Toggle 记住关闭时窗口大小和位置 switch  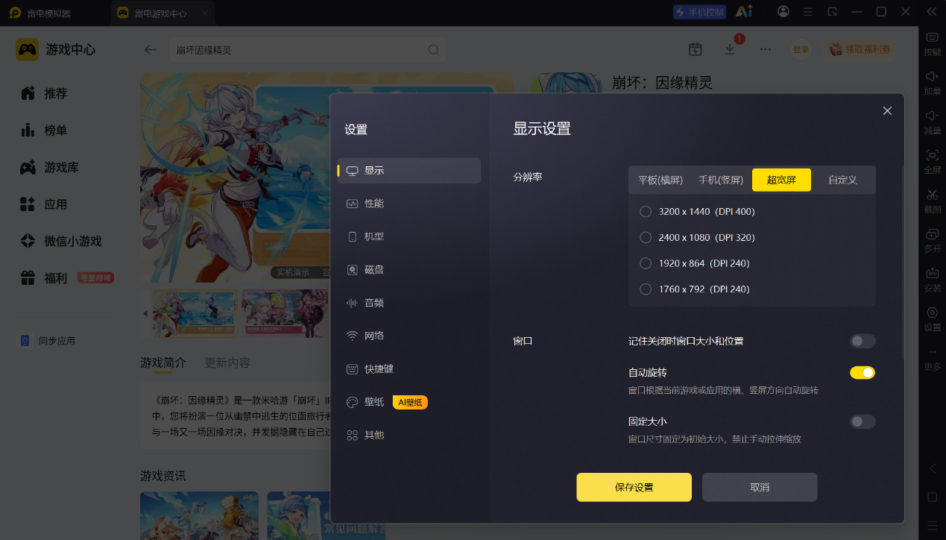[863, 341]
